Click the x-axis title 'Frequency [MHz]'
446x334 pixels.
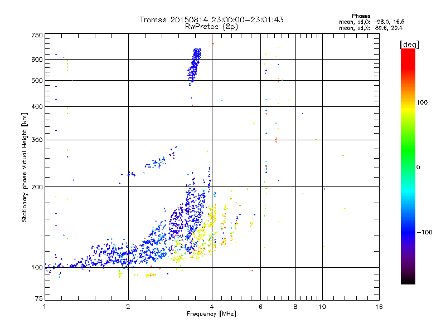(x=211, y=314)
